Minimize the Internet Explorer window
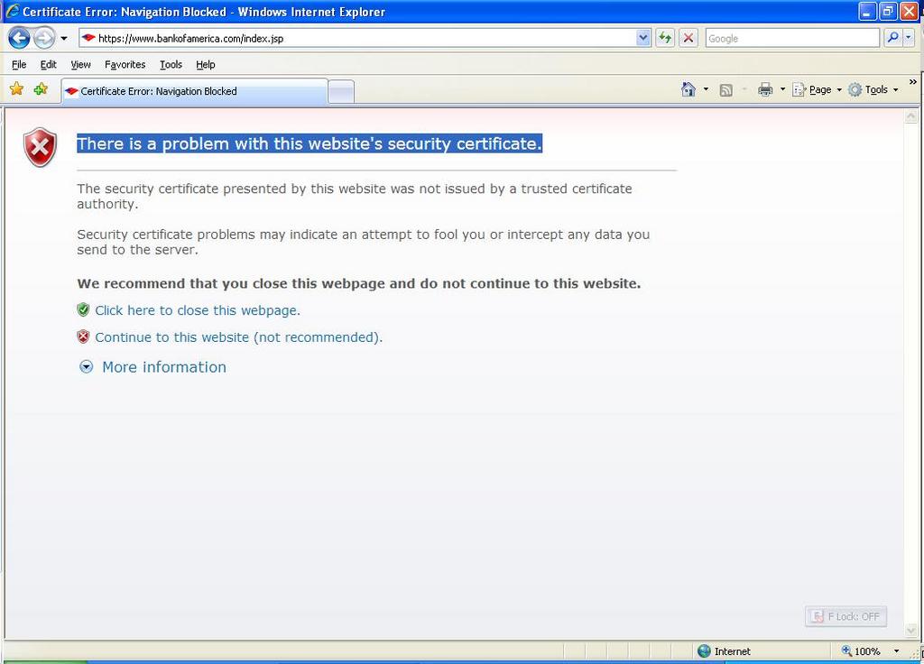 coord(867,11)
